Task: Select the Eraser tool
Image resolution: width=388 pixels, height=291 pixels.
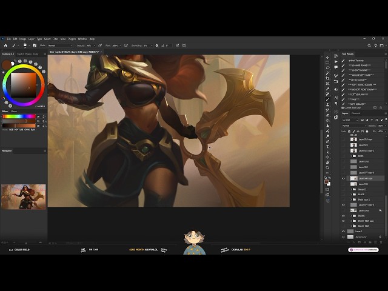Action: 327,115
